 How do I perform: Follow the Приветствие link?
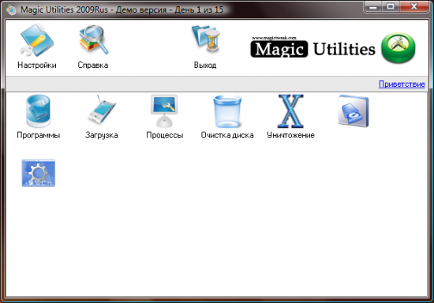click(x=402, y=84)
